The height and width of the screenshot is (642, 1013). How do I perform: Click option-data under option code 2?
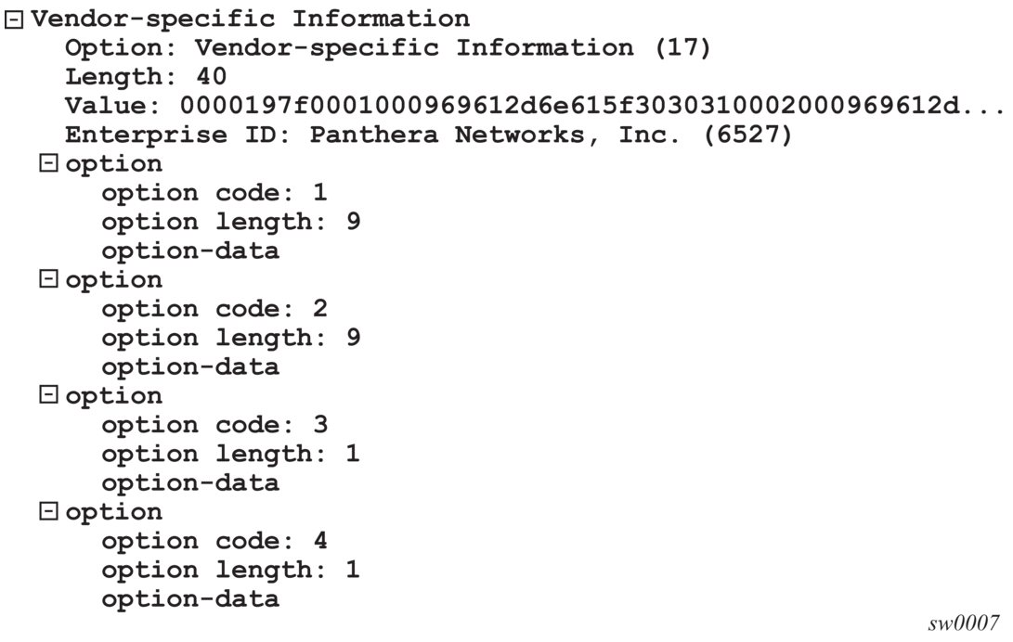coord(189,367)
